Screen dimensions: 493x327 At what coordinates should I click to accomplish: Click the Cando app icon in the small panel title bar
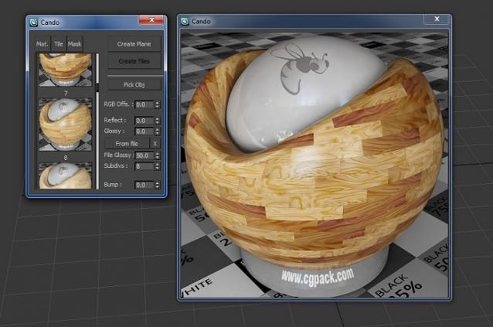[x=34, y=22]
